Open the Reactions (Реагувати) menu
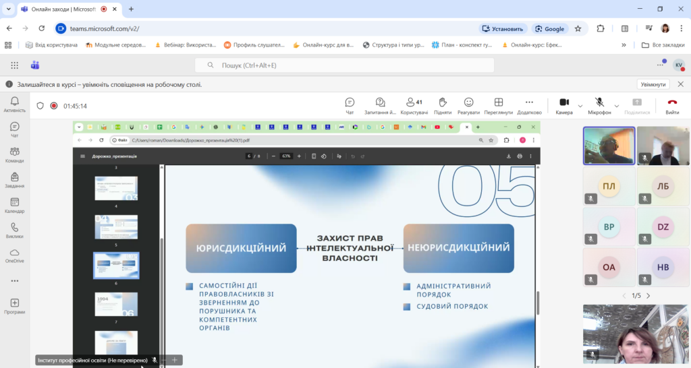 point(468,105)
